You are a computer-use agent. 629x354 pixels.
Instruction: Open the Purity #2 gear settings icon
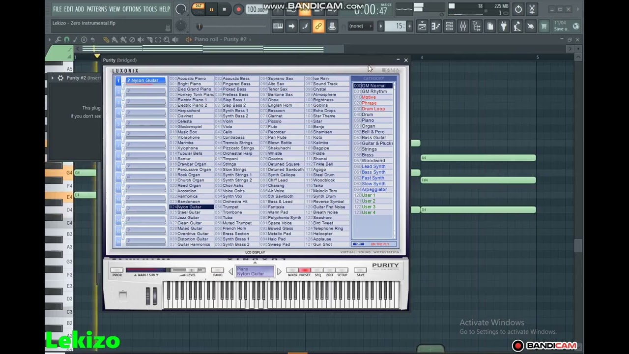click(x=60, y=78)
